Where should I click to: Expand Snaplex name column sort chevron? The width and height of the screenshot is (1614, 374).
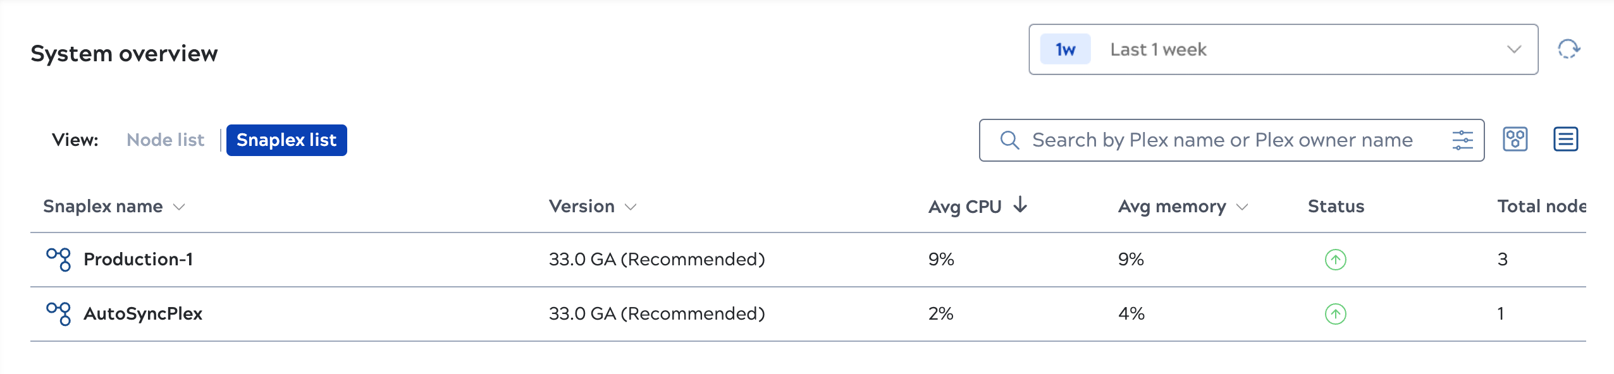pyautogui.click(x=179, y=207)
